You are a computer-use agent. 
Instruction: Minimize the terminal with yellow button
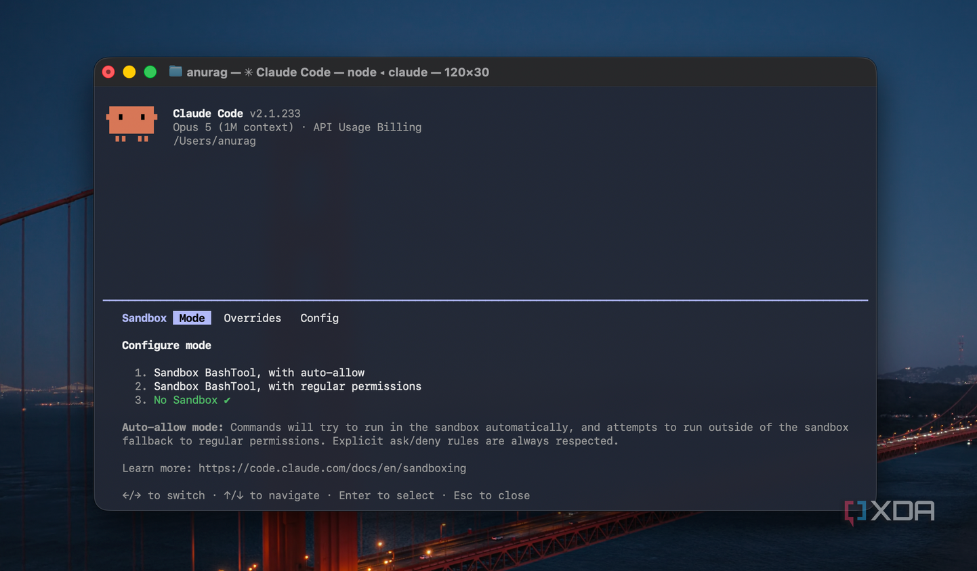129,72
